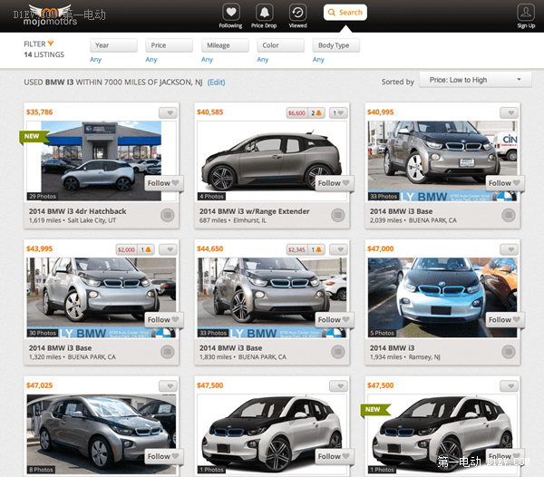Toggle heart on the $43,995 listing
Screen dimensions: 544x477
pos(168,249)
